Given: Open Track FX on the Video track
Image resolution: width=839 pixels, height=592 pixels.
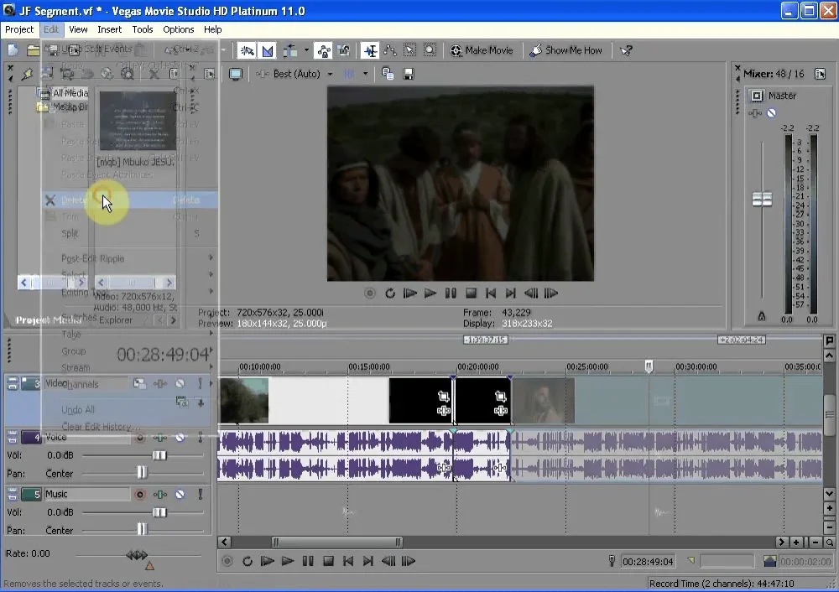Looking at the screenshot, I should 159,383.
